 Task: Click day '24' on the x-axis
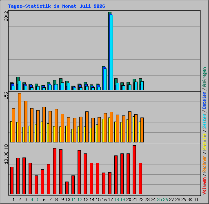153,200
